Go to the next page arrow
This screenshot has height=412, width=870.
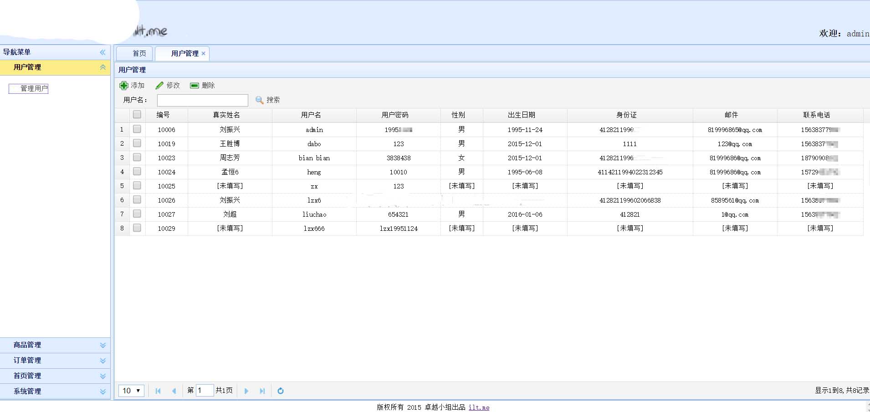click(246, 391)
